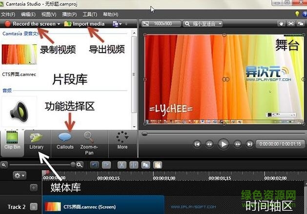Click the copy icon in timeline toolbar
This screenshot has width=307, height=214.
[x=145, y=165]
